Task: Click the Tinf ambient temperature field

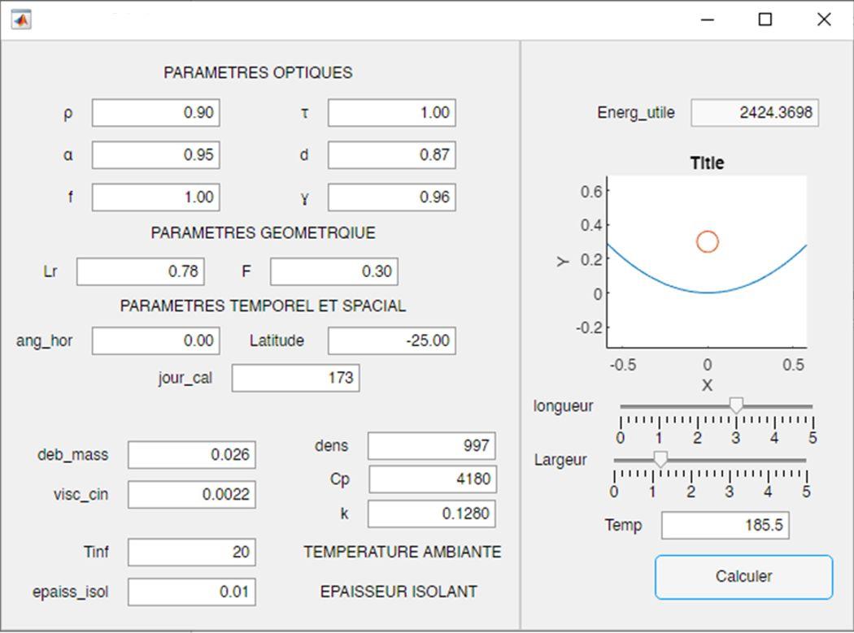Action: (192, 552)
